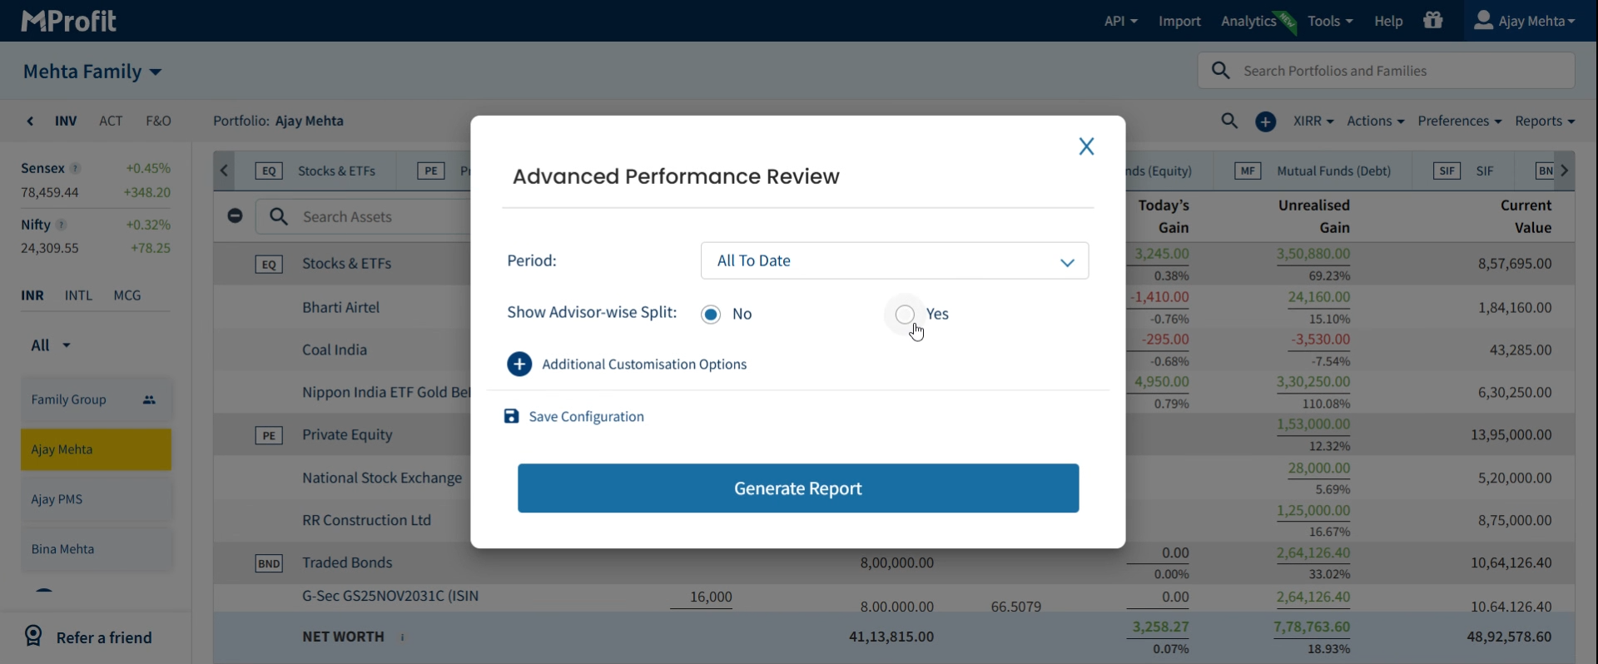Viewport: 1598px width, 664px height.
Task: Close the Advanced Performance Review dialog
Action: 1086,146
